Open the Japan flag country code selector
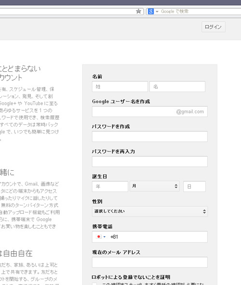This screenshot has height=285, width=241. point(101,237)
